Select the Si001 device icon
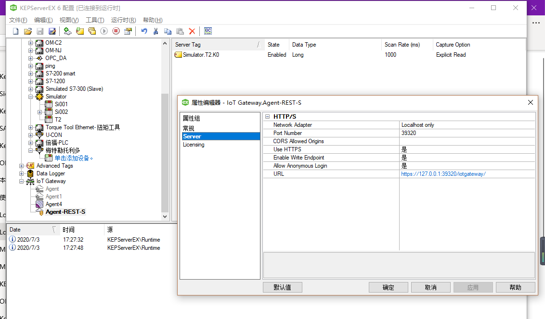545x319 pixels. pyautogui.click(x=49, y=104)
